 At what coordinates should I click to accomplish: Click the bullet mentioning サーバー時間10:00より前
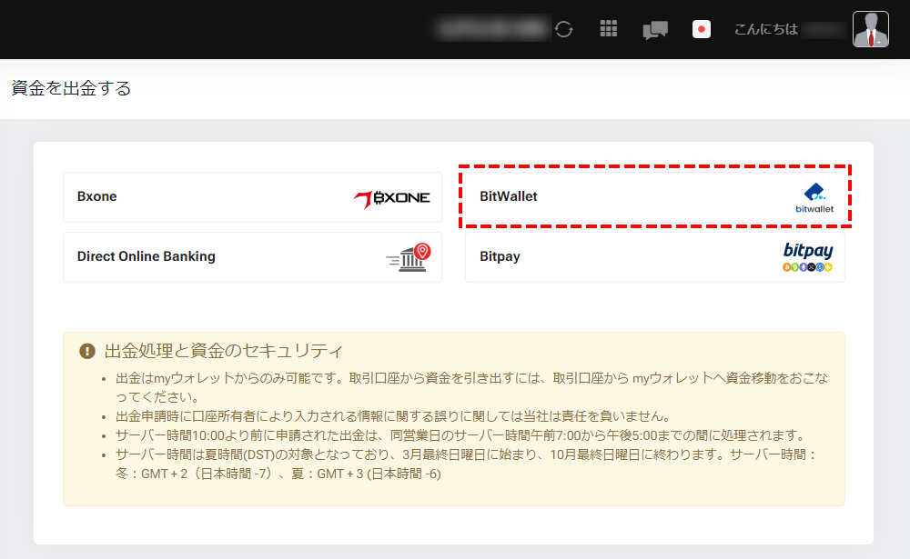(x=461, y=435)
